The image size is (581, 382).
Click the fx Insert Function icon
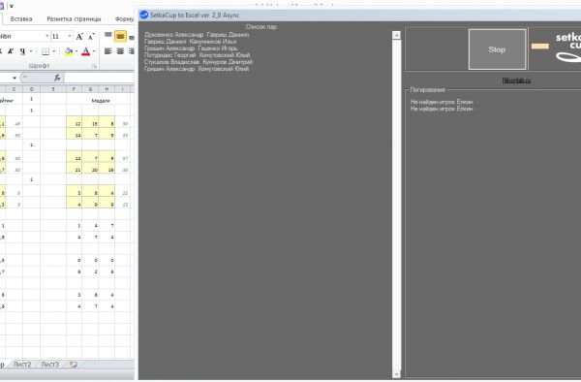57,78
